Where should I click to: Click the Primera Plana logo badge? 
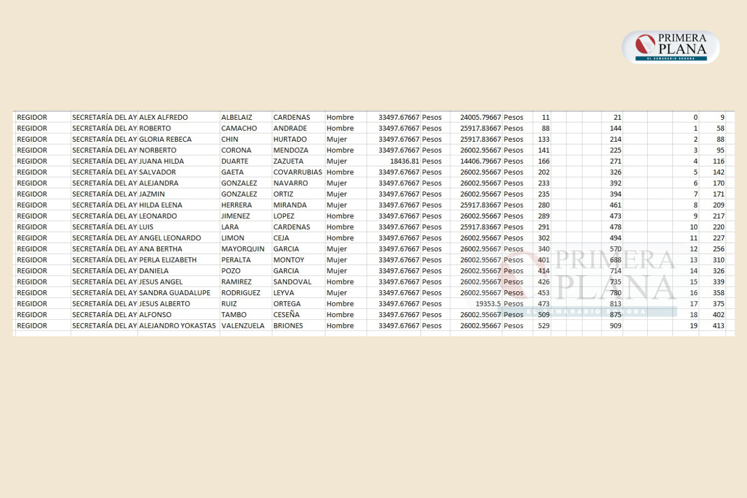pyautogui.click(x=670, y=47)
